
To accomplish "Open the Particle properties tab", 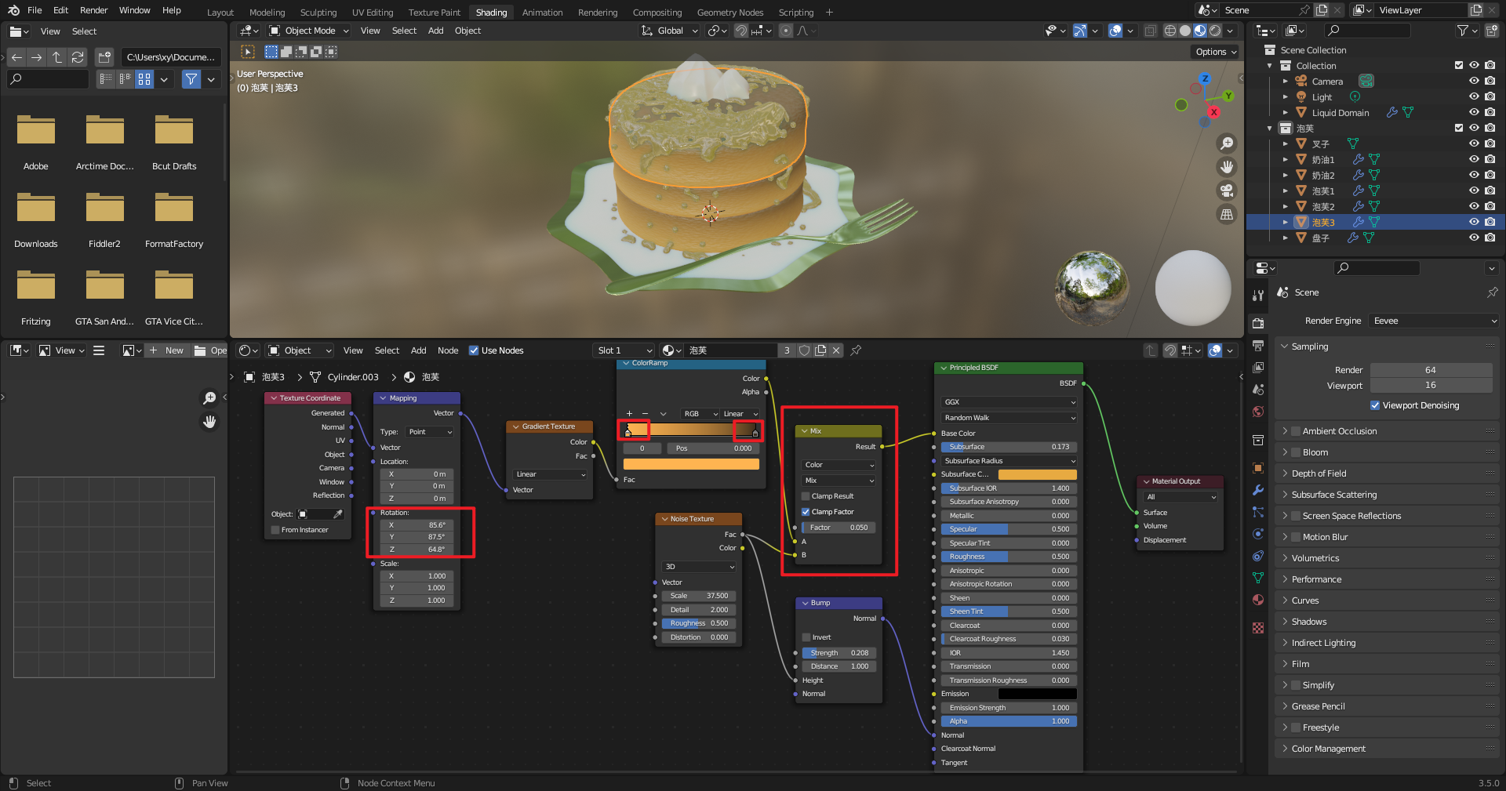I will pos(1258,512).
